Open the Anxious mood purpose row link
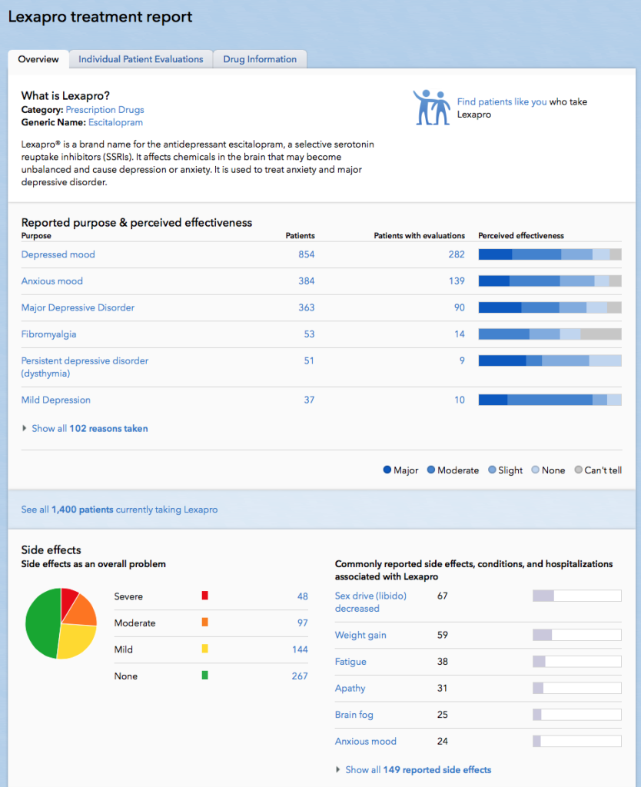Screen dimensions: 641x787 point(51,281)
